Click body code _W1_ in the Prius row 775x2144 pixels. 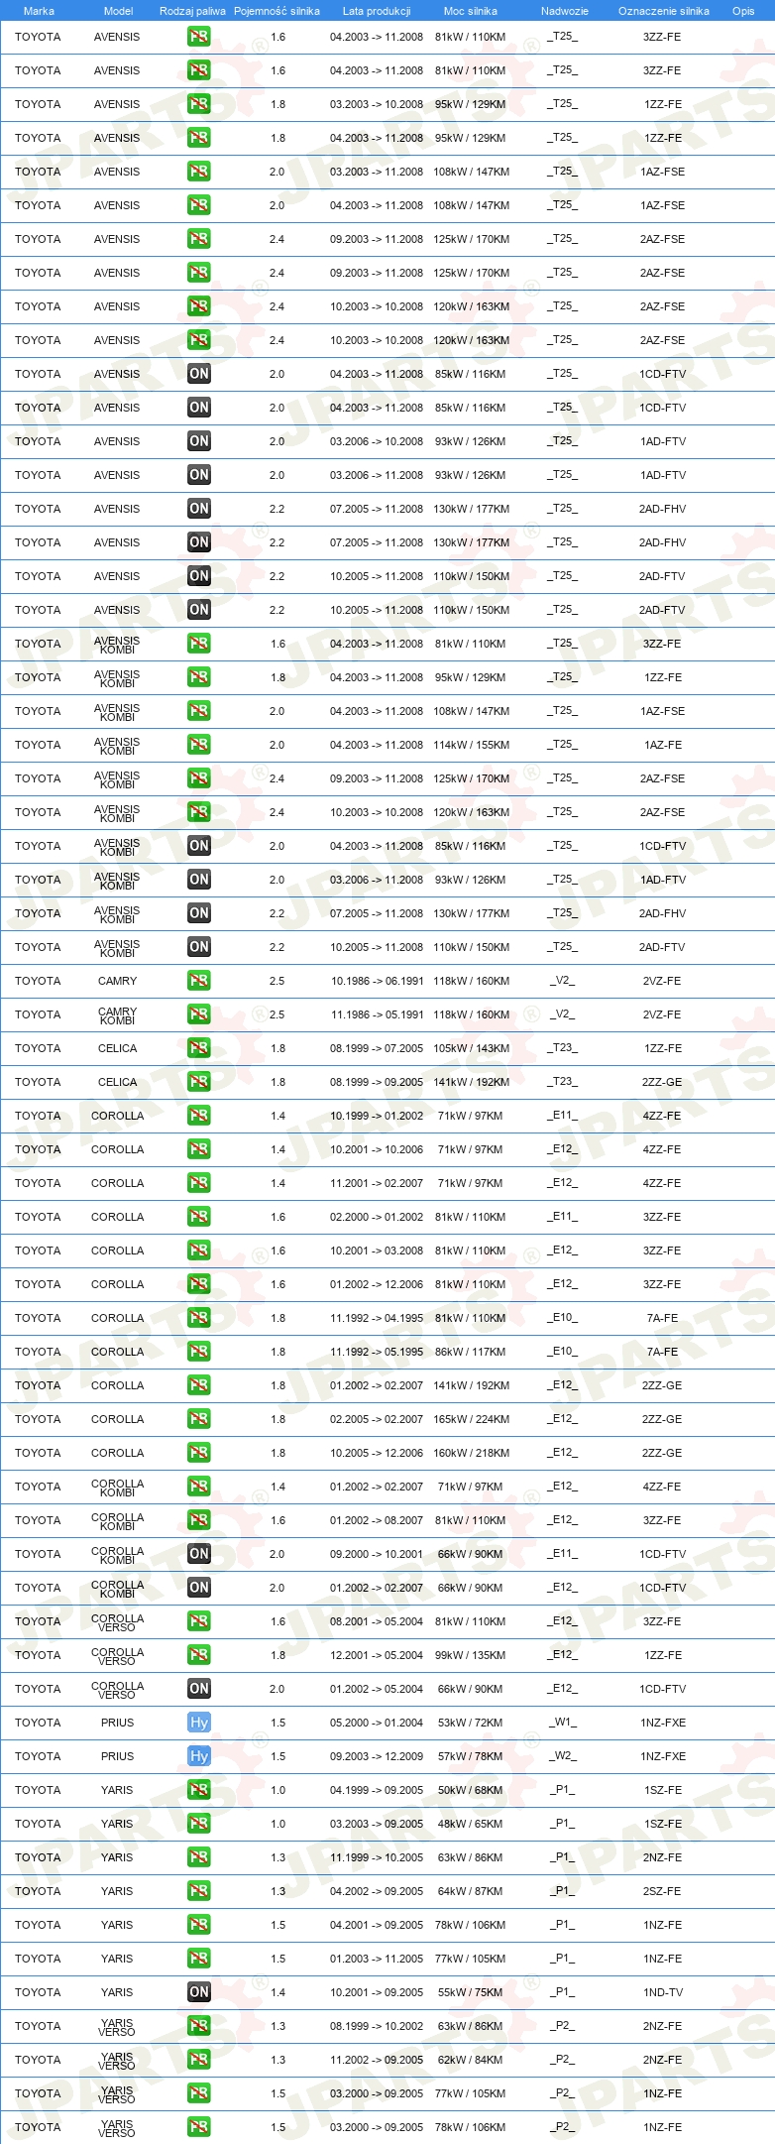(563, 1722)
